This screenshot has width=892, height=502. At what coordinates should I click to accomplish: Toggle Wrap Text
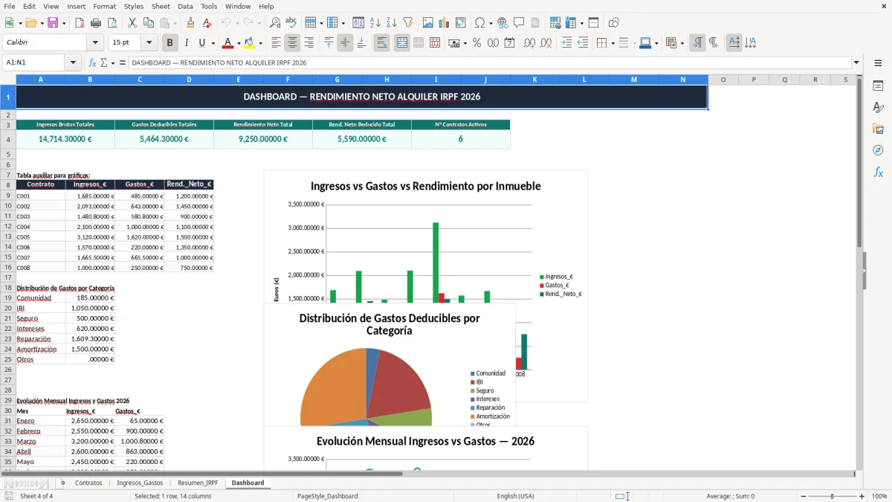tap(381, 43)
